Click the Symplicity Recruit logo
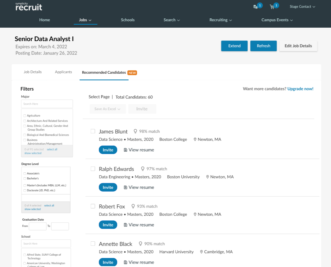This screenshot has width=331, height=267. [29, 6]
